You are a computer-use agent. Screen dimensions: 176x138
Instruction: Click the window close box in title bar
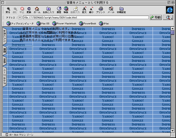click(3, 2)
